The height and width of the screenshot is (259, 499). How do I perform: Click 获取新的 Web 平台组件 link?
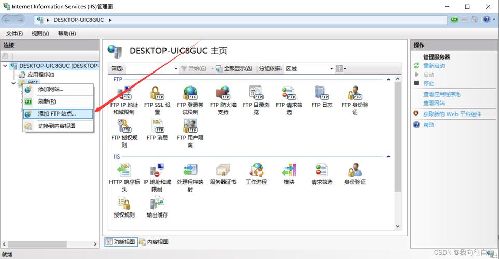(x=452, y=114)
